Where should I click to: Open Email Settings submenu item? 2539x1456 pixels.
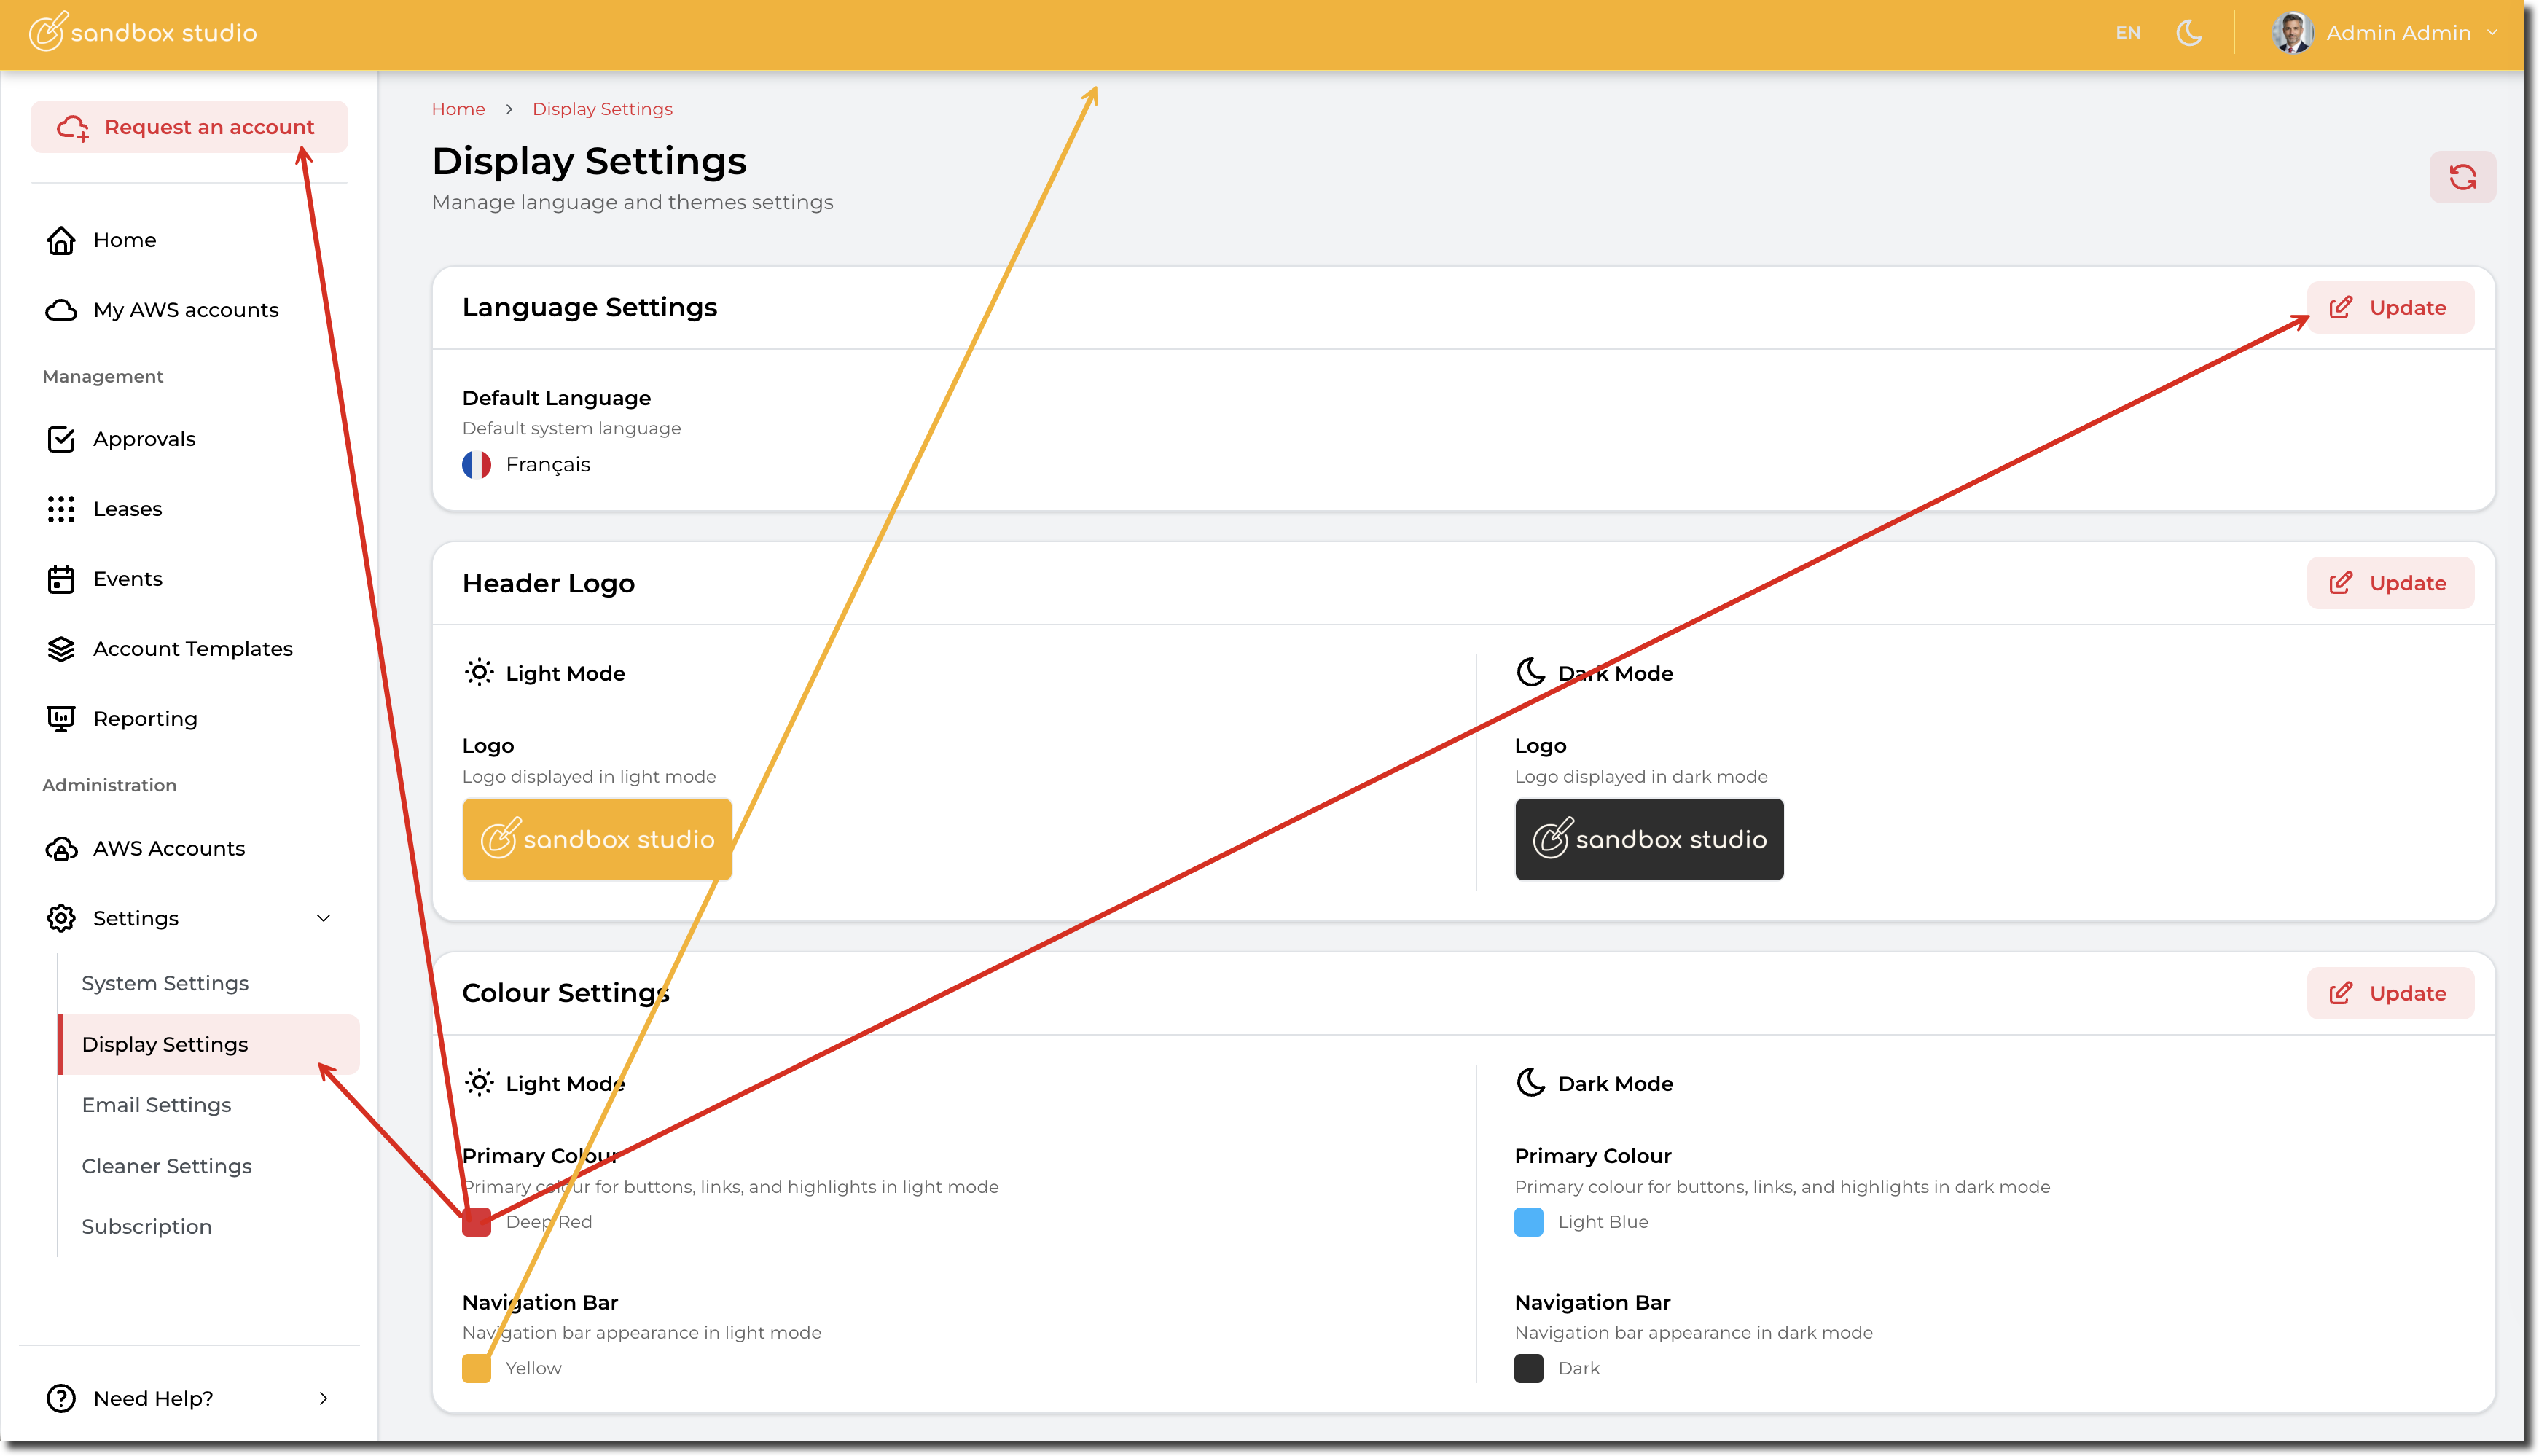[156, 1105]
